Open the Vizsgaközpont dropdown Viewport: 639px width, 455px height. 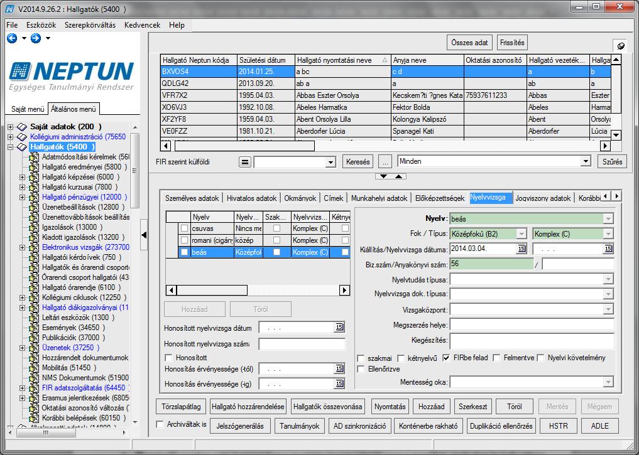(x=608, y=309)
